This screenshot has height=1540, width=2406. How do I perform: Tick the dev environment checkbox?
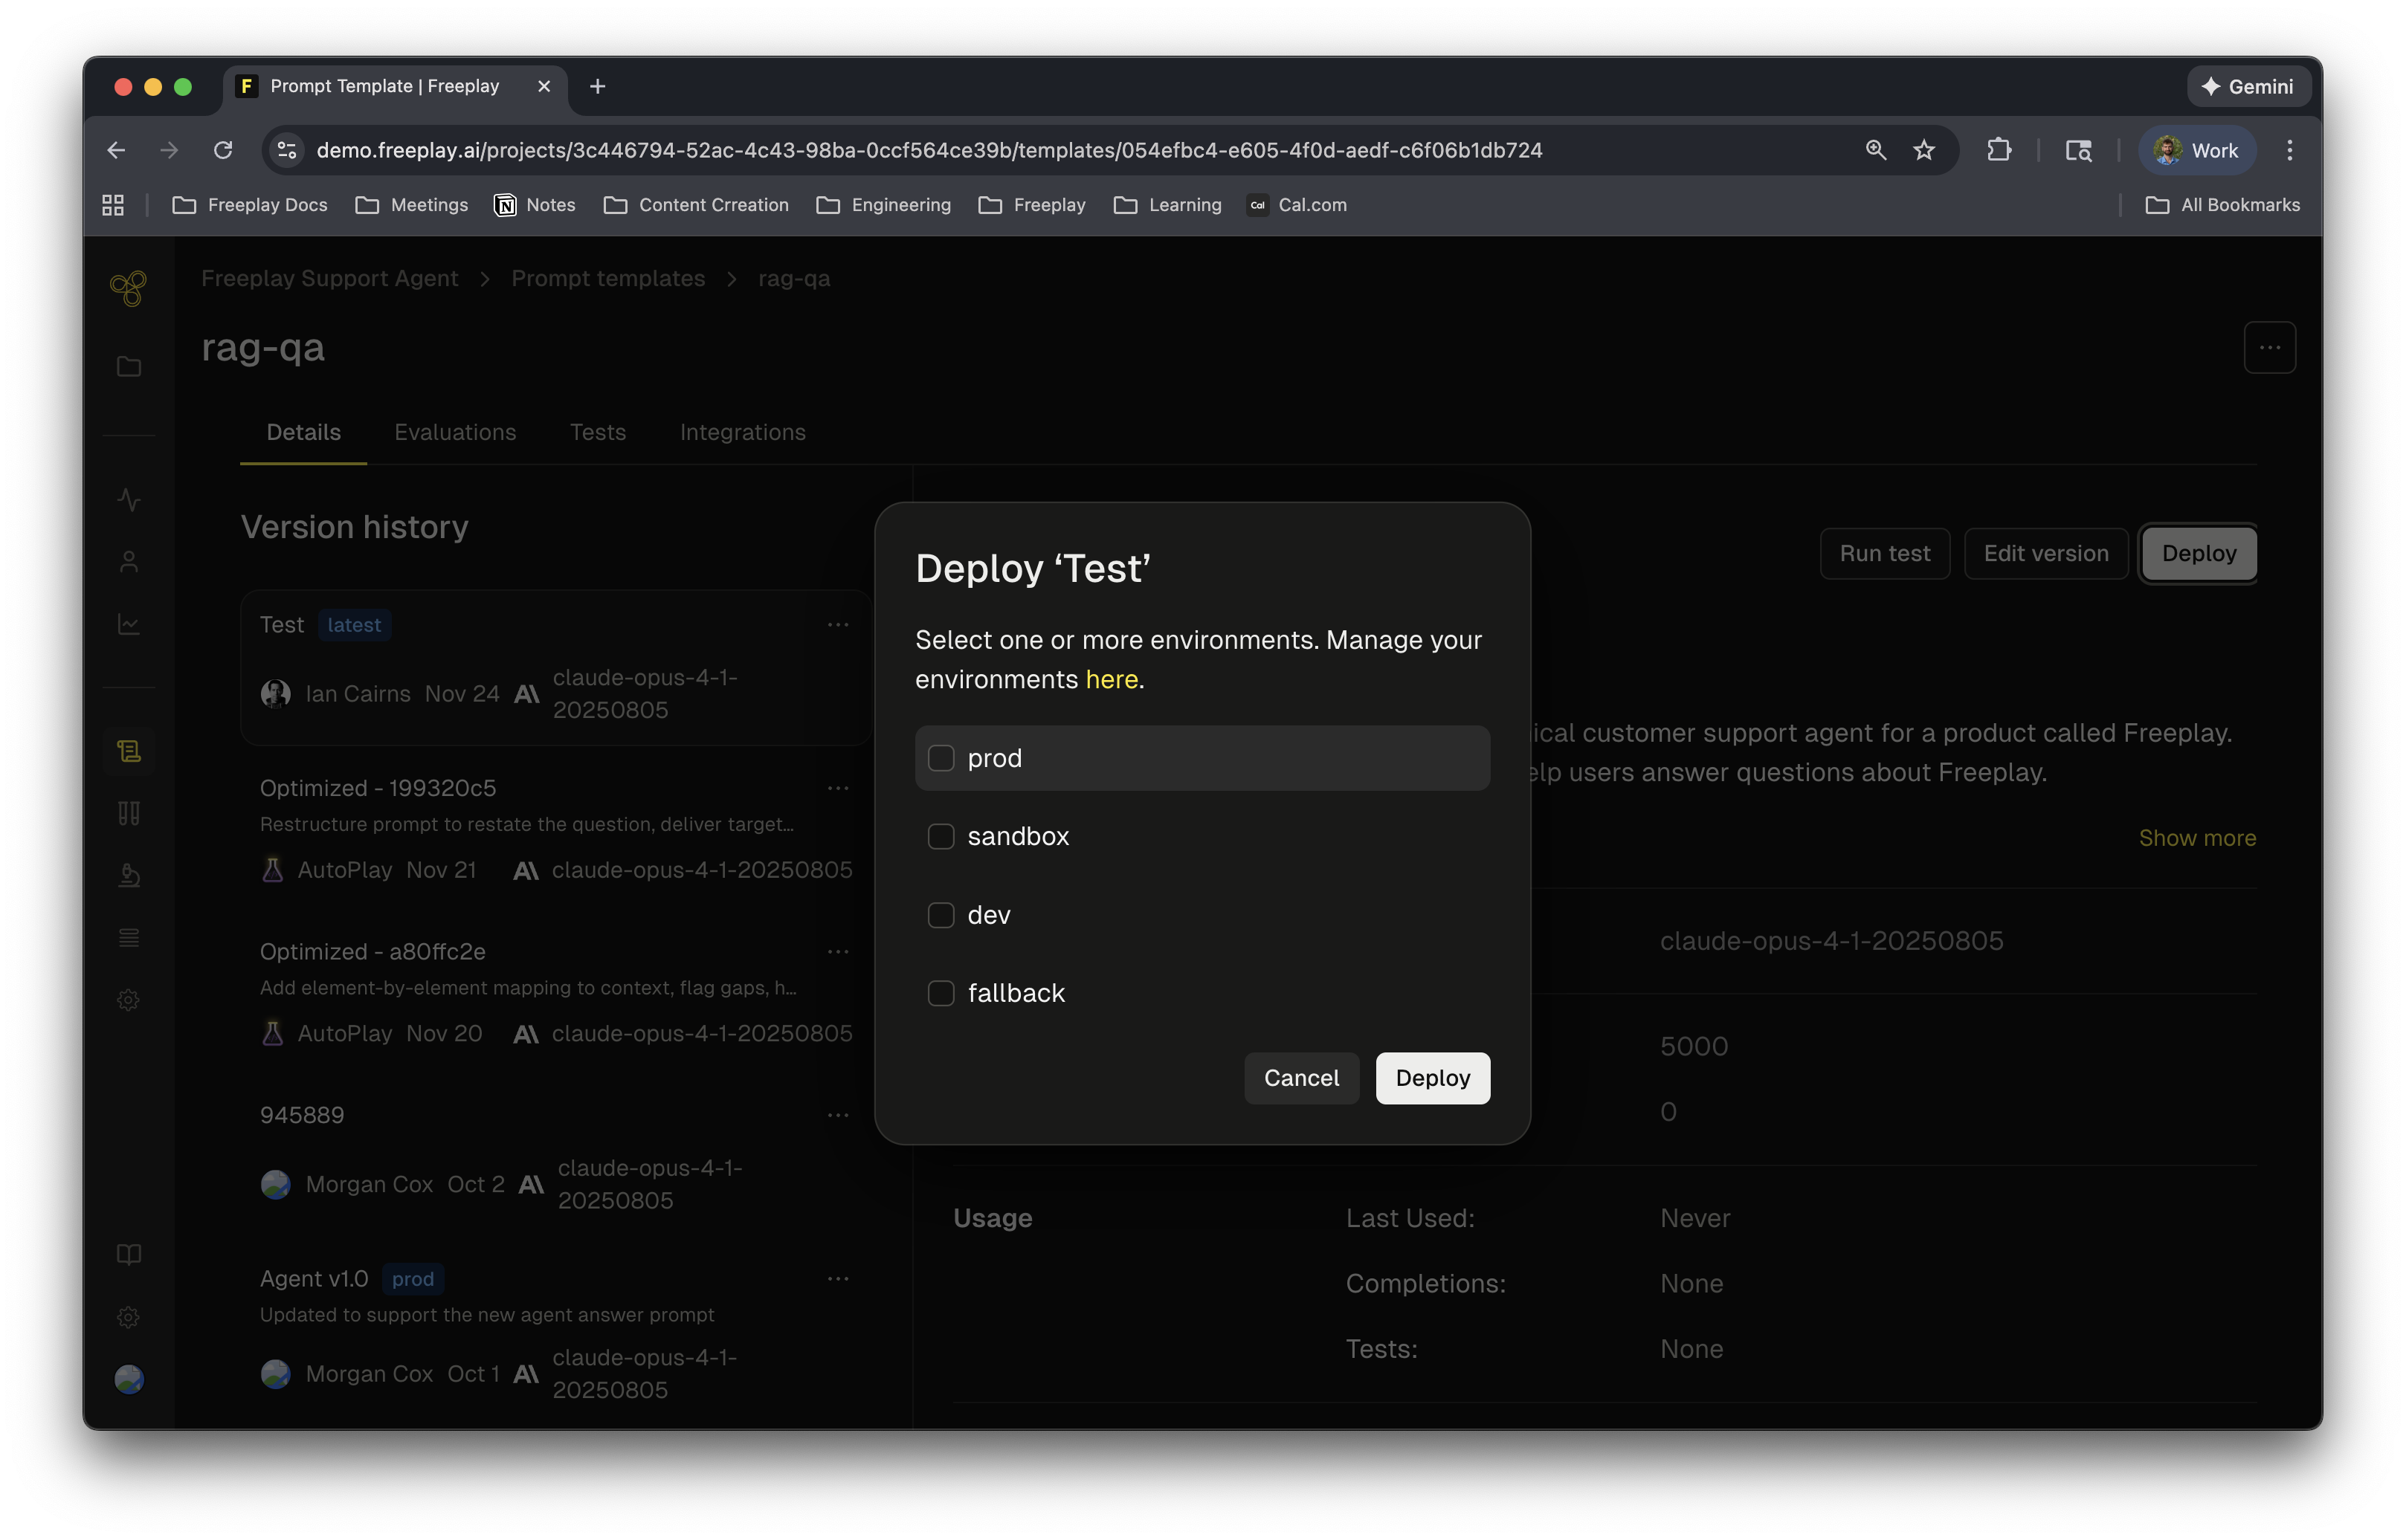tap(941, 915)
